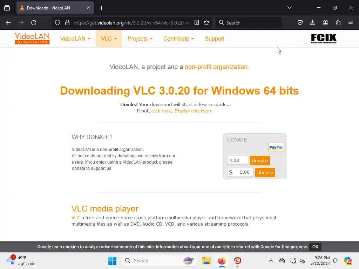359x269 pixels.
Task: Click the donate button next to 4.00
Action: click(260, 160)
